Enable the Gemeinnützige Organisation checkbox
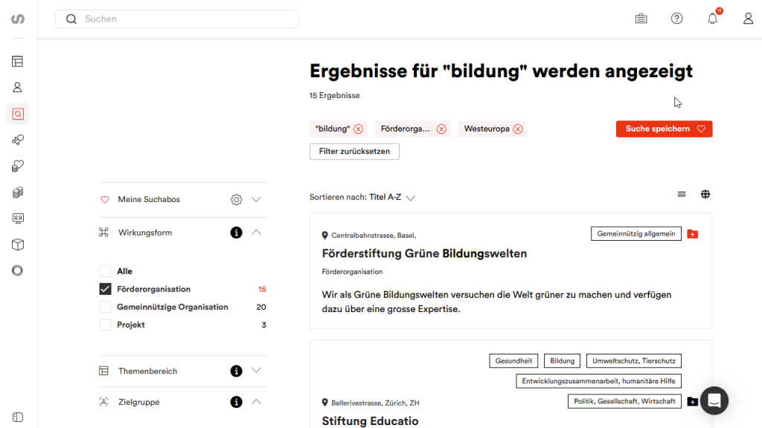The image size is (762, 428). pos(106,307)
